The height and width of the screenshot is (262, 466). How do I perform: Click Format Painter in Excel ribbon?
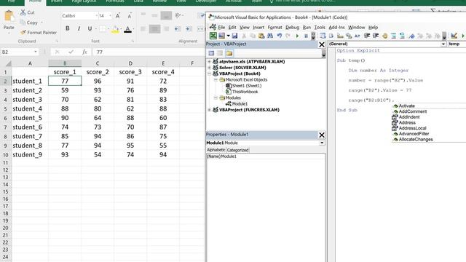tap(39, 32)
